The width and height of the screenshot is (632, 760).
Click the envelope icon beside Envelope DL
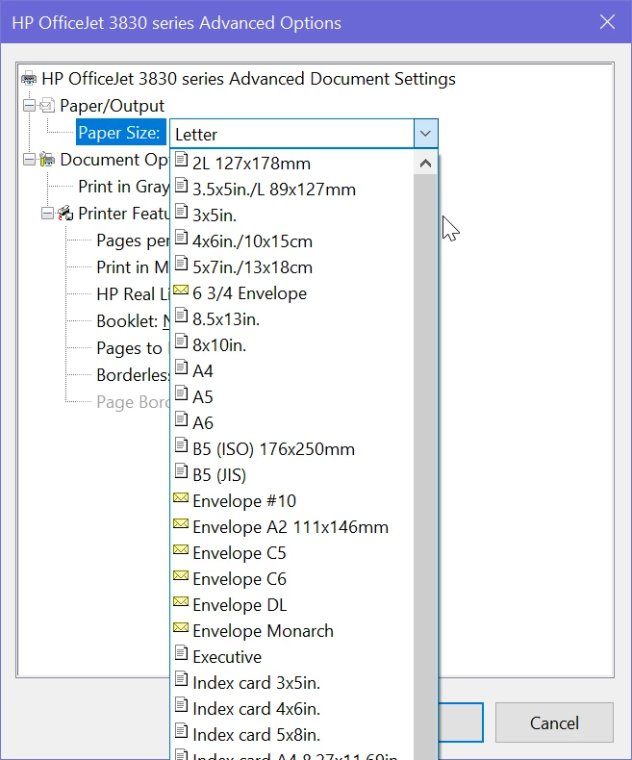[x=181, y=600]
